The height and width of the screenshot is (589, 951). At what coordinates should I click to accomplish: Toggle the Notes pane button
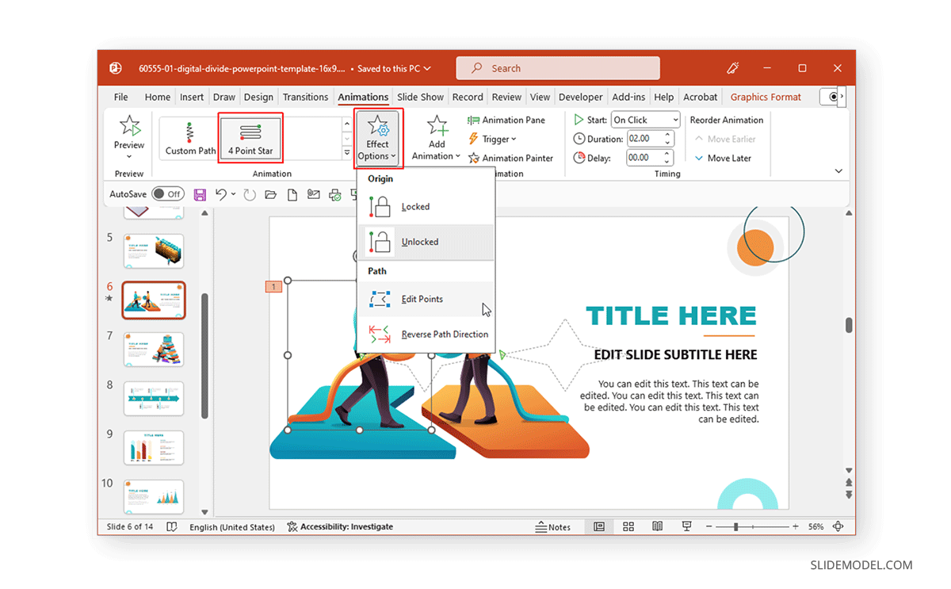point(553,526)
